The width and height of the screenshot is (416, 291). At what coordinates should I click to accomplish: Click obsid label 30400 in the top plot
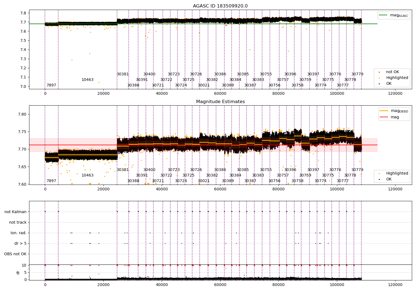[149, 74]
